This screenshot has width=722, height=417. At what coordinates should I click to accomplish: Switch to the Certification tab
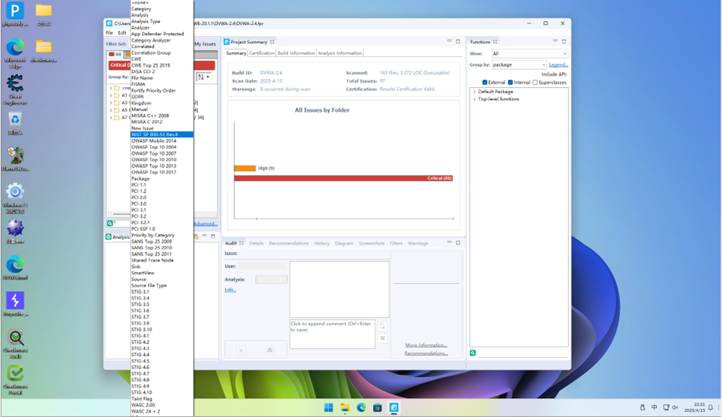tap(262, 53)
